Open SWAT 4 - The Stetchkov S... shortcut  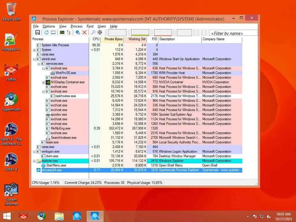pos(11,134)
